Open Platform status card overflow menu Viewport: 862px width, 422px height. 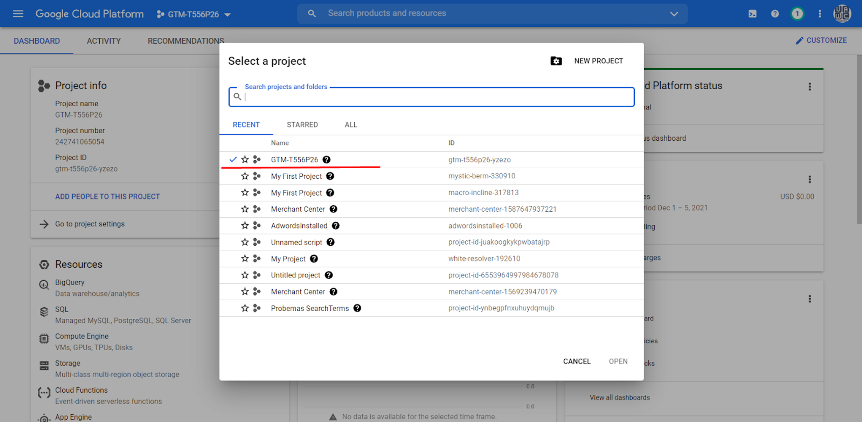pos(810,87)
